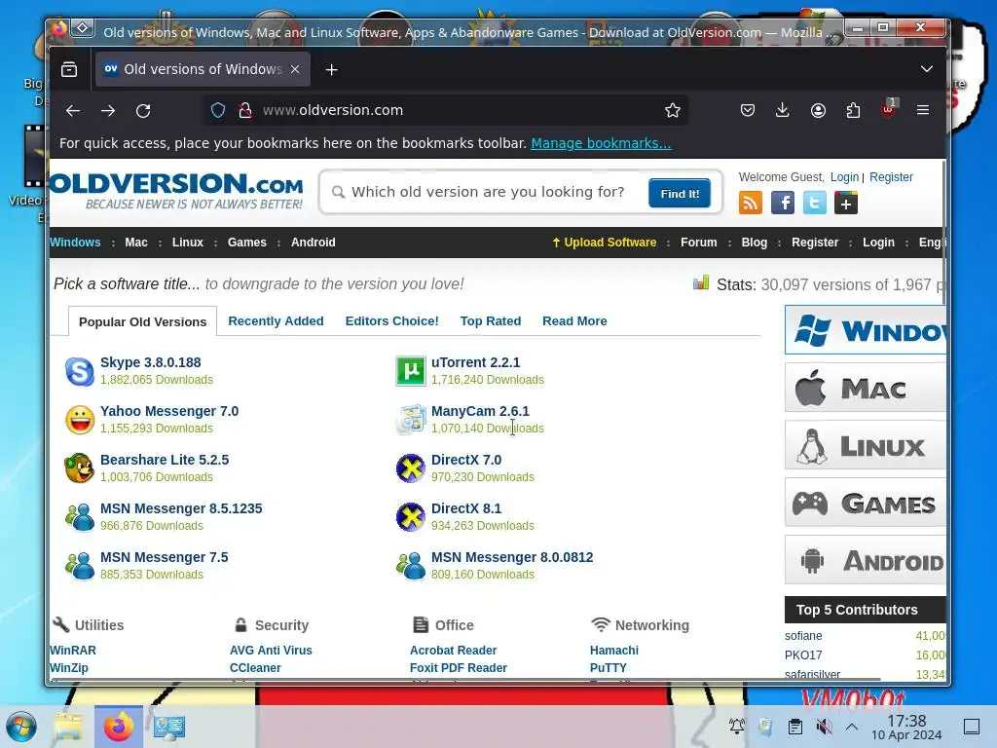This screenshot has height=748, width=997.
Task: Click the Windows start button on taskbar
Action: [x=21, y=727]
